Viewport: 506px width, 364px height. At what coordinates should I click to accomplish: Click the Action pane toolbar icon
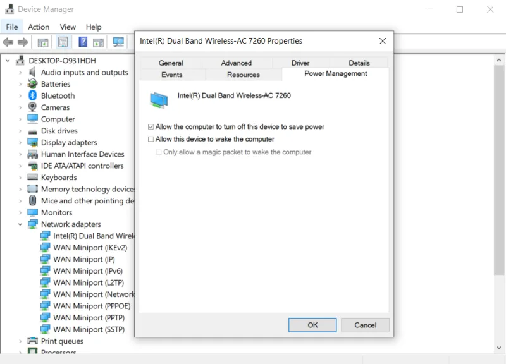(98, 42)
